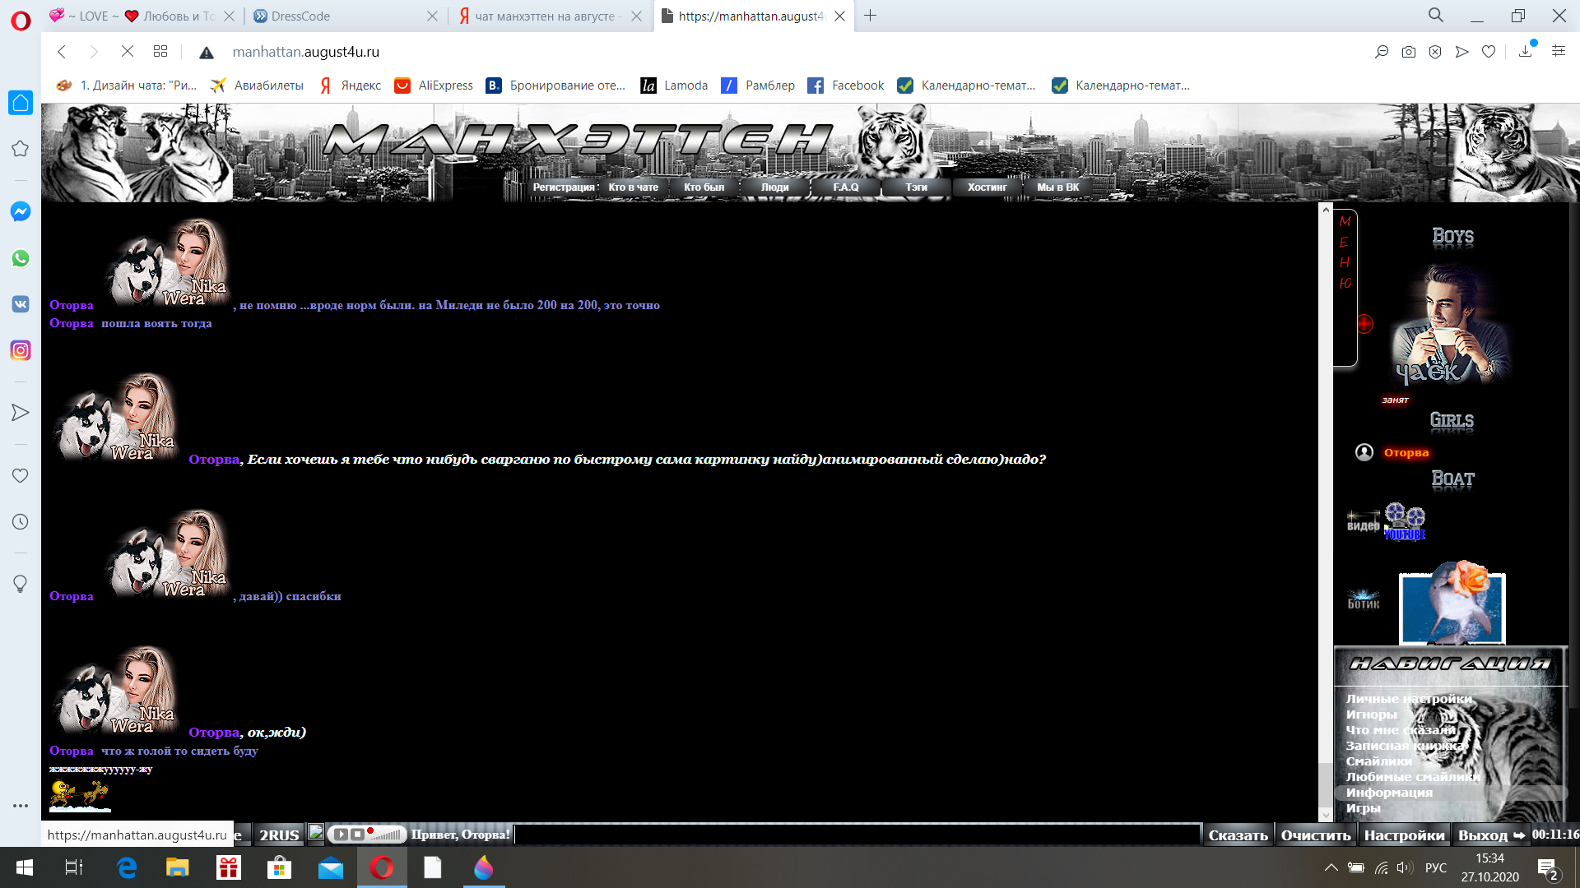Play the chat radio player
1580x888 pixels.
(341, 835)
